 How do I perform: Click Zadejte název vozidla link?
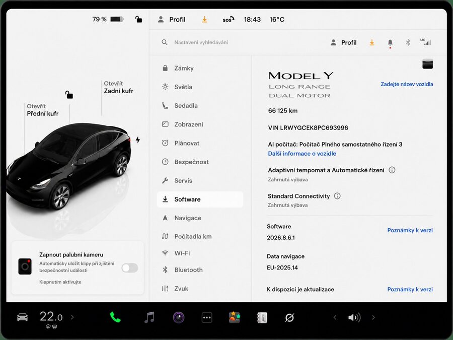[x=407, y=84]
